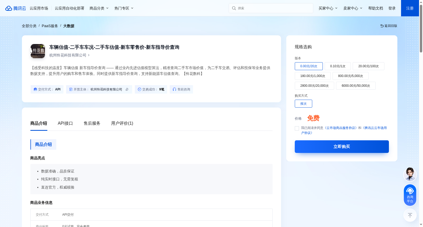Switch to the API接口 tab

(x=65, y=123)
